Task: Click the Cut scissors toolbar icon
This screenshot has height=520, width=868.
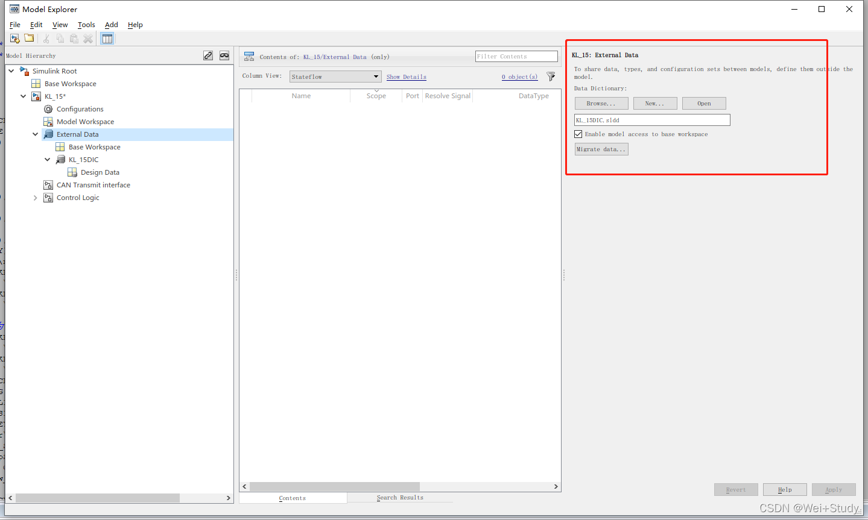Action: pos(46,39)
